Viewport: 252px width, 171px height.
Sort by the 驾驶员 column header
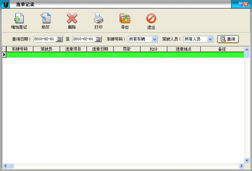pyautogui.click(x=47, y=49)
